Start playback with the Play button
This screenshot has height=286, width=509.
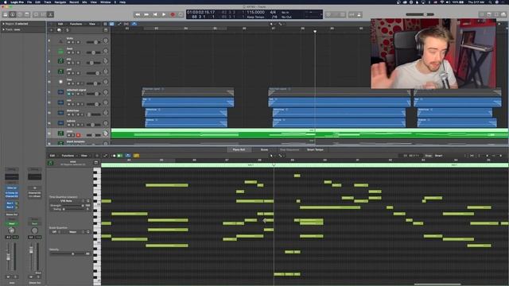[x=164, y=14]
